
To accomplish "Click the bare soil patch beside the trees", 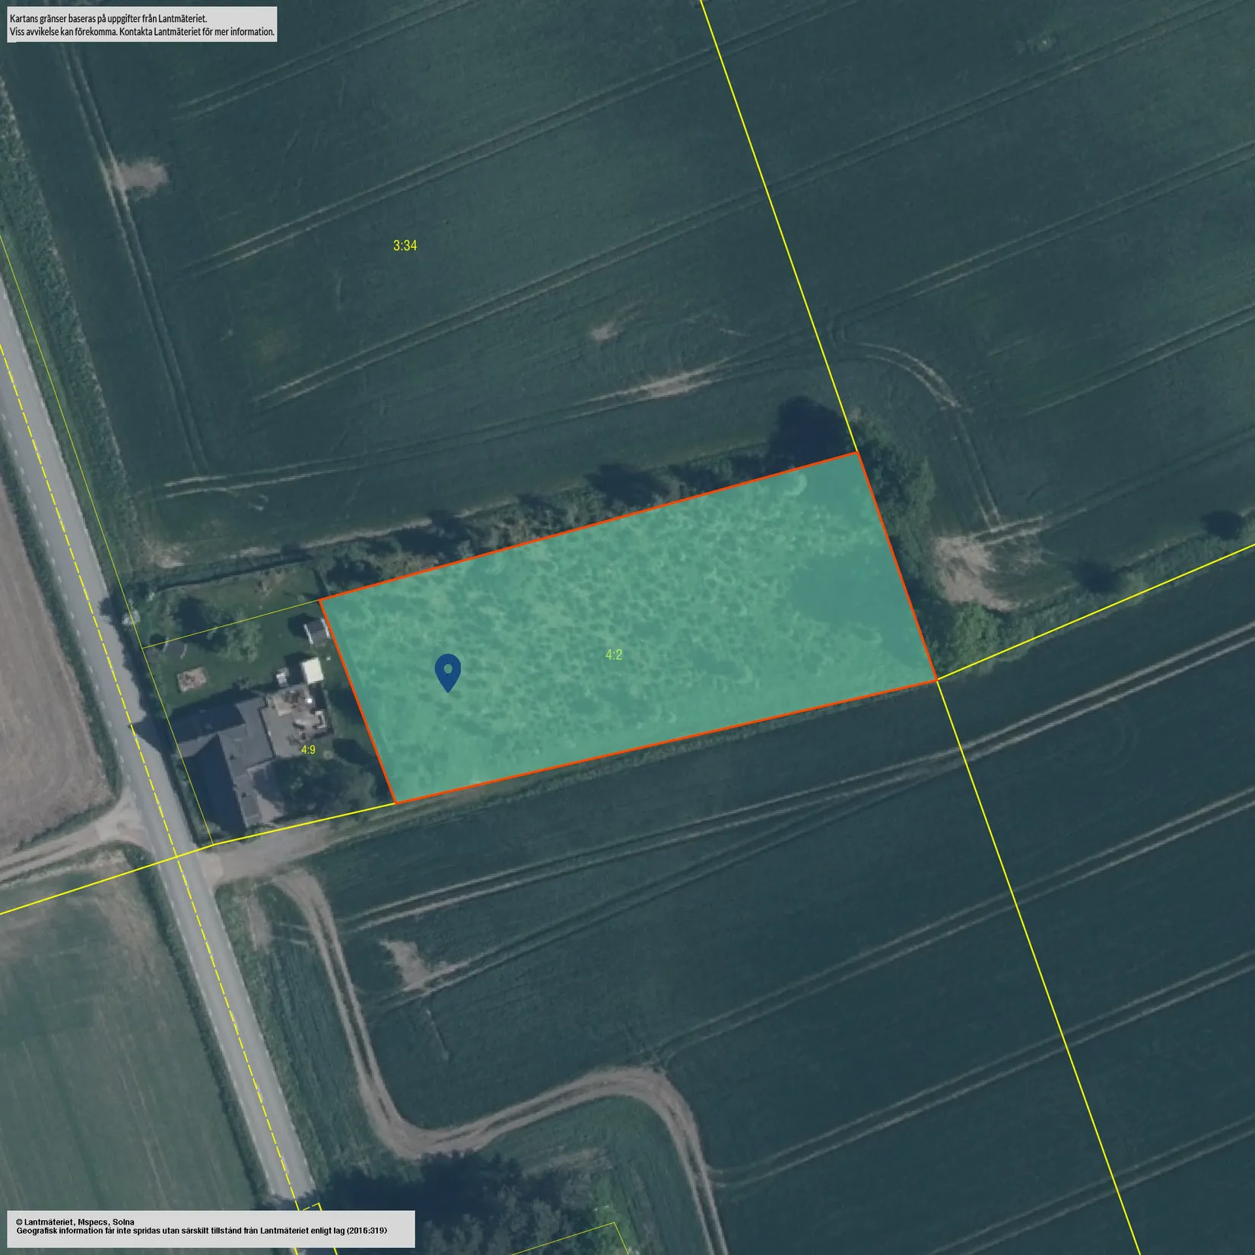I will pos(966,563).
